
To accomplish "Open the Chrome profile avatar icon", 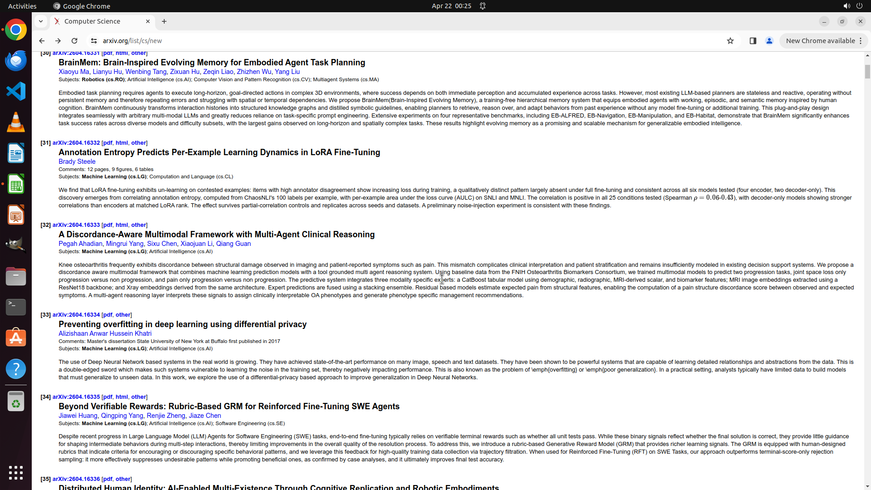I will click(769, 41).
